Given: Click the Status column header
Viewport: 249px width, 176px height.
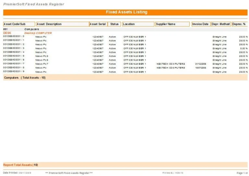Looking at the screenshot, I should pyautogui.click(x=114, y=24).
